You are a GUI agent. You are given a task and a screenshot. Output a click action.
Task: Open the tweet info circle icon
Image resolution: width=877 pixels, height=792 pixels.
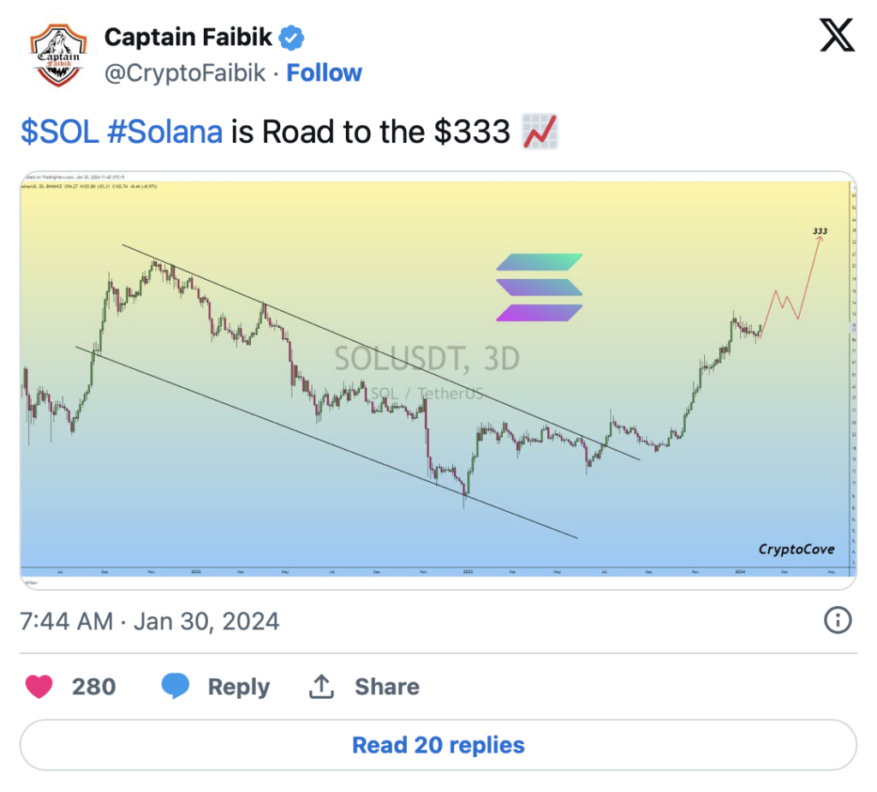tap(838, 620)
